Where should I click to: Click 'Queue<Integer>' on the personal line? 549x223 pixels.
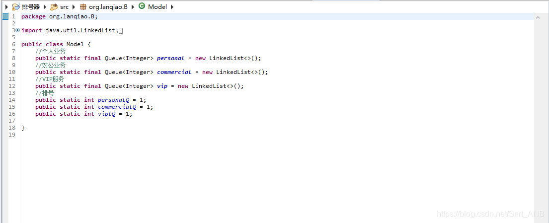(x=129, y=58)
